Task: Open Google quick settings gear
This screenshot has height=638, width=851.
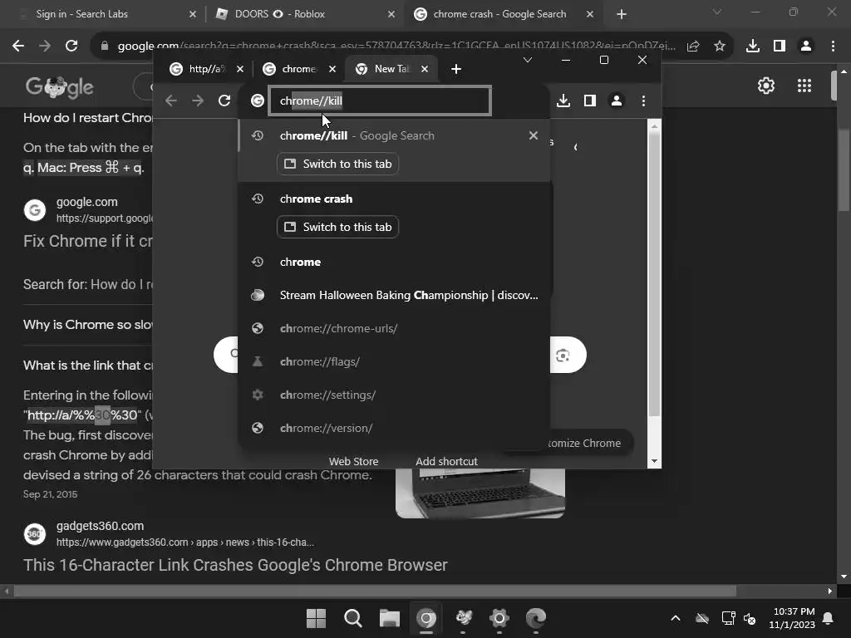Action: click(x=765, y=86)
